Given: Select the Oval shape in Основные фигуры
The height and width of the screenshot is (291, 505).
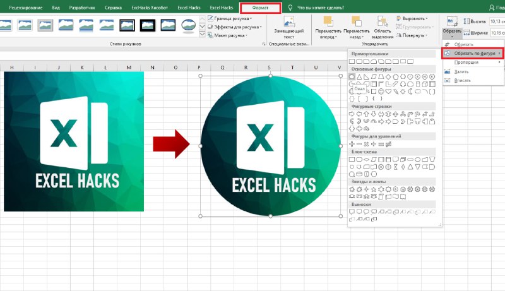Looking at the screenshot, I should click(x=352, y=77).
